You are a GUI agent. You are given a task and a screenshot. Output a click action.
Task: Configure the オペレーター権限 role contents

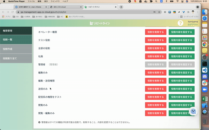pos(181,32)
